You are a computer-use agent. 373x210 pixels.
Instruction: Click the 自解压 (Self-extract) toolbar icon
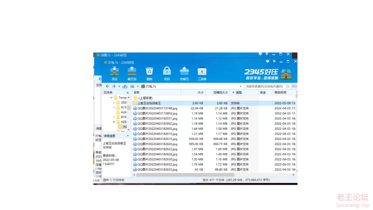(x=184, y=73)
